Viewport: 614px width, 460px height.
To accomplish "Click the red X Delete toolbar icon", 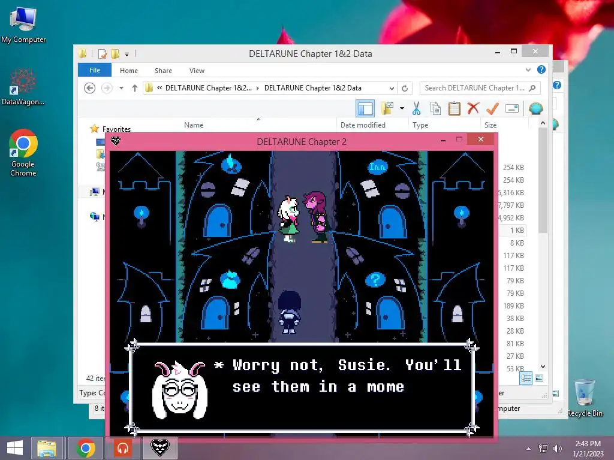I will click(473, 108).
